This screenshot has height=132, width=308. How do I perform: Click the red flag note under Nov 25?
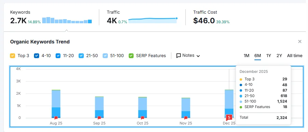point(186,118)
